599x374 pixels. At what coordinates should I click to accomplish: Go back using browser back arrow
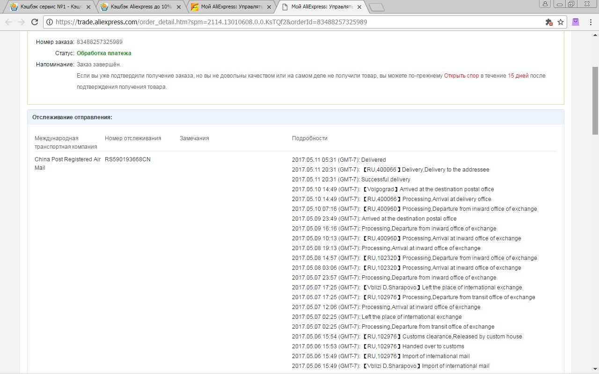click(8, 22)
